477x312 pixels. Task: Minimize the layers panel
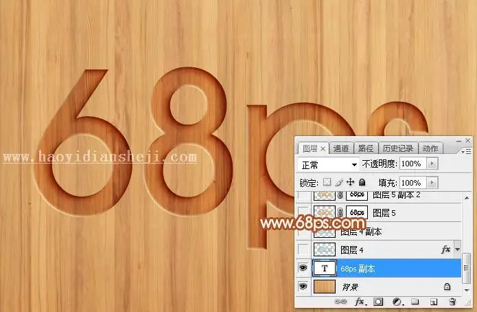tap(458, 141)
